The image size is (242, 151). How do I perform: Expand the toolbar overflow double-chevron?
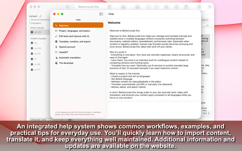point(210,7)
